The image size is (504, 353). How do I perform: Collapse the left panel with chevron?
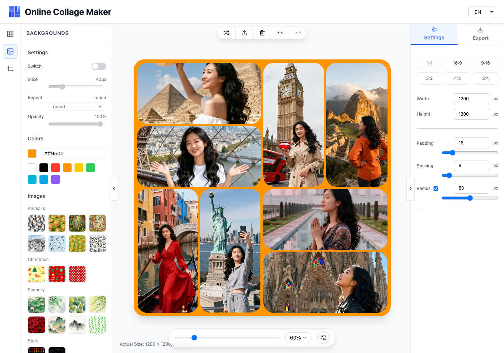pyautogui.click(x=114, y=189)
